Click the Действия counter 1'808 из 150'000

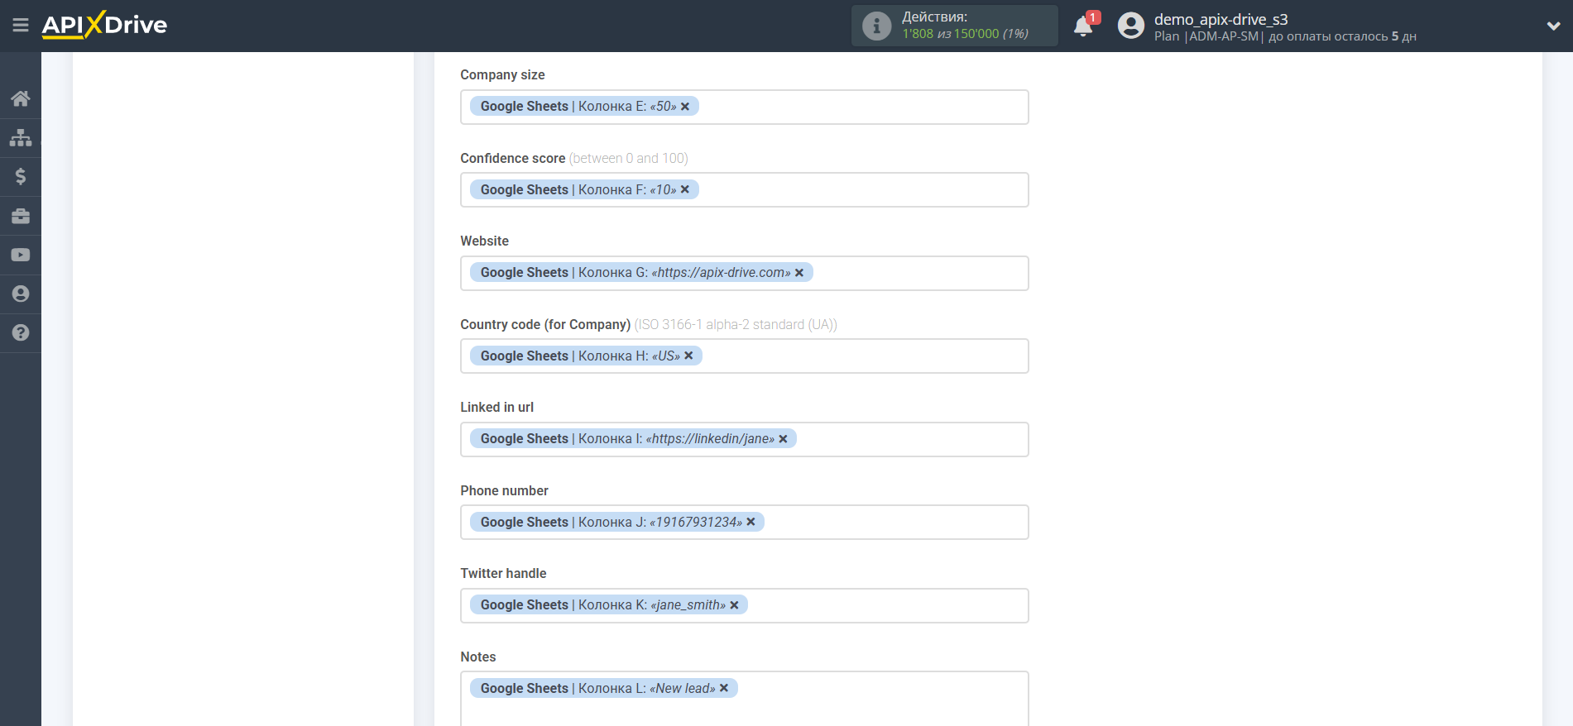click(x=965, y=34)
